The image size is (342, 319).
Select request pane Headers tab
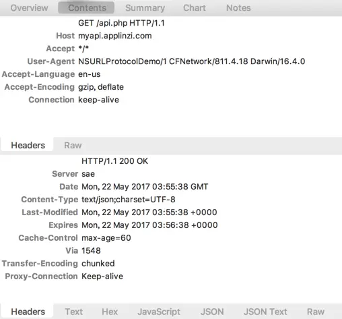coord(28,145)
